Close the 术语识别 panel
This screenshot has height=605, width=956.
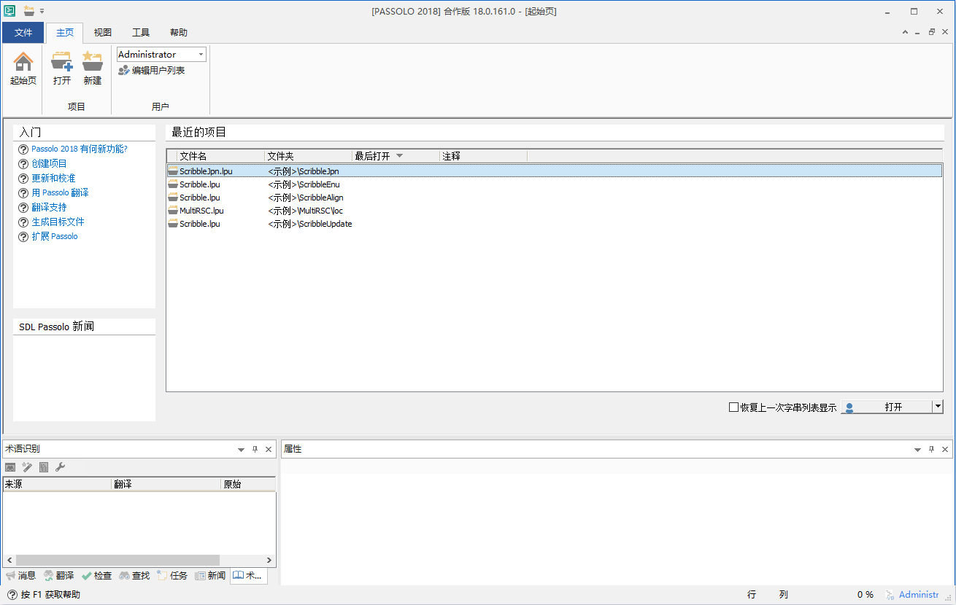[269, 450]
